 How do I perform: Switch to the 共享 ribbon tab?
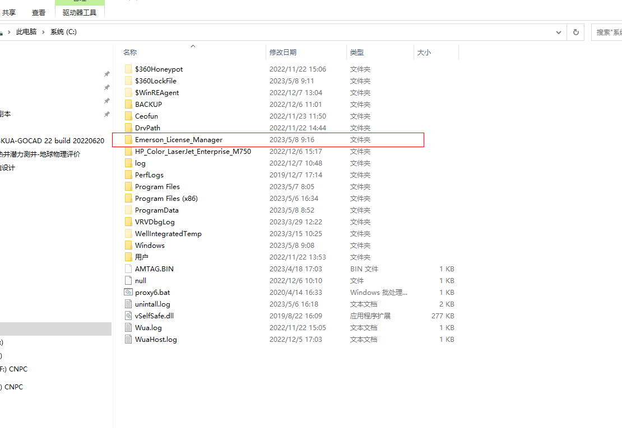(9, 12)
